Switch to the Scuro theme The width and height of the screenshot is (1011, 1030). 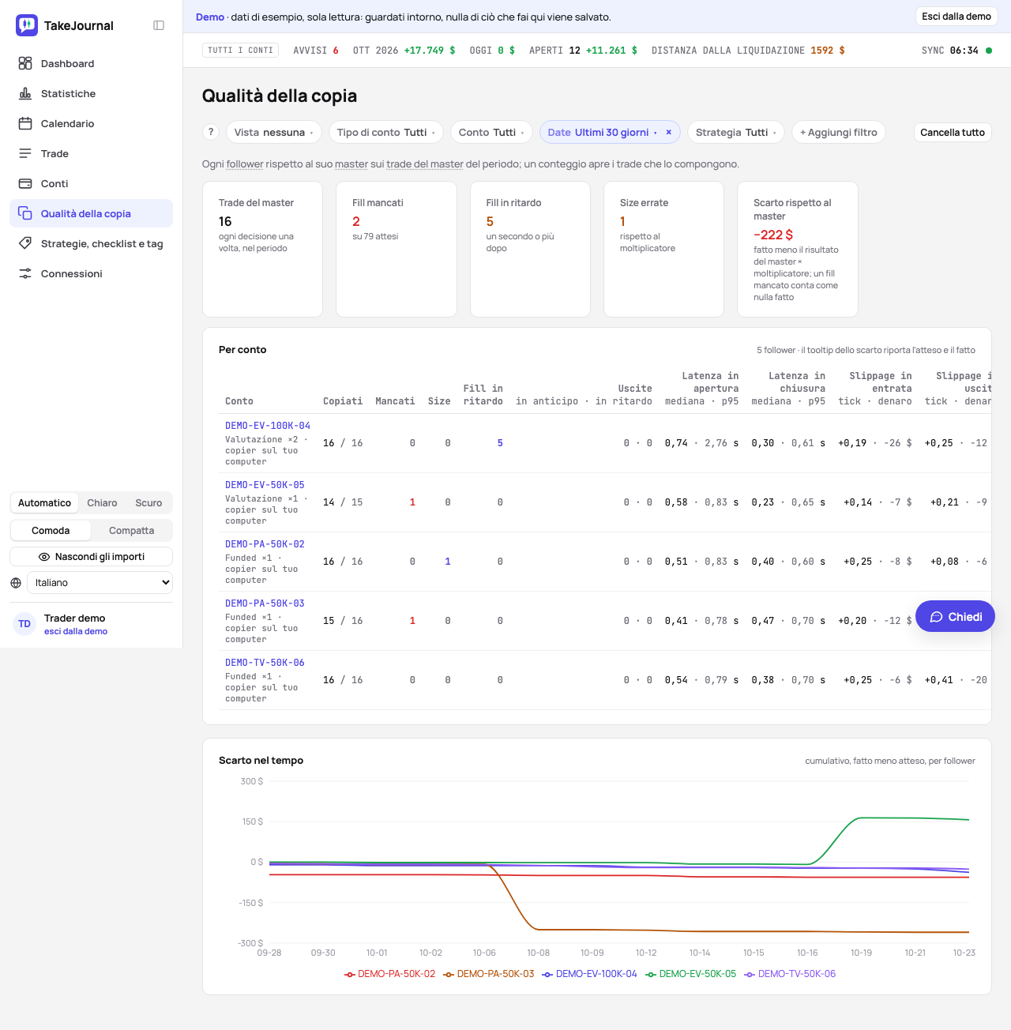pos(148,503)
